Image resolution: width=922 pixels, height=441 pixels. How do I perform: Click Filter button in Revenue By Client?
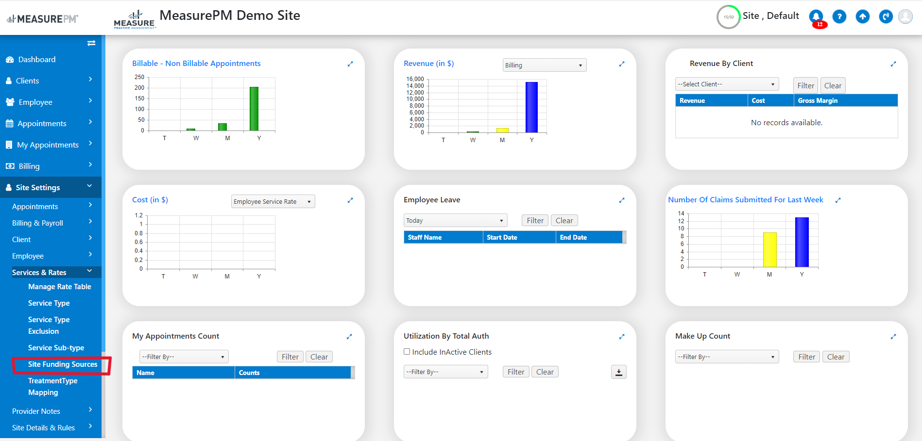[806, 85]
